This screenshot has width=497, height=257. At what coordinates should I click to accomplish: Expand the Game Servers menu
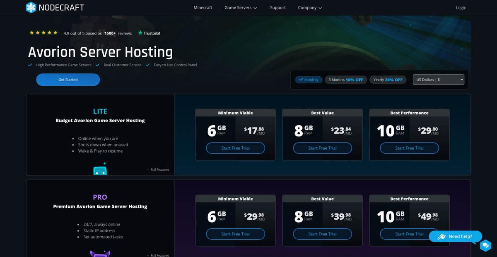241,7
